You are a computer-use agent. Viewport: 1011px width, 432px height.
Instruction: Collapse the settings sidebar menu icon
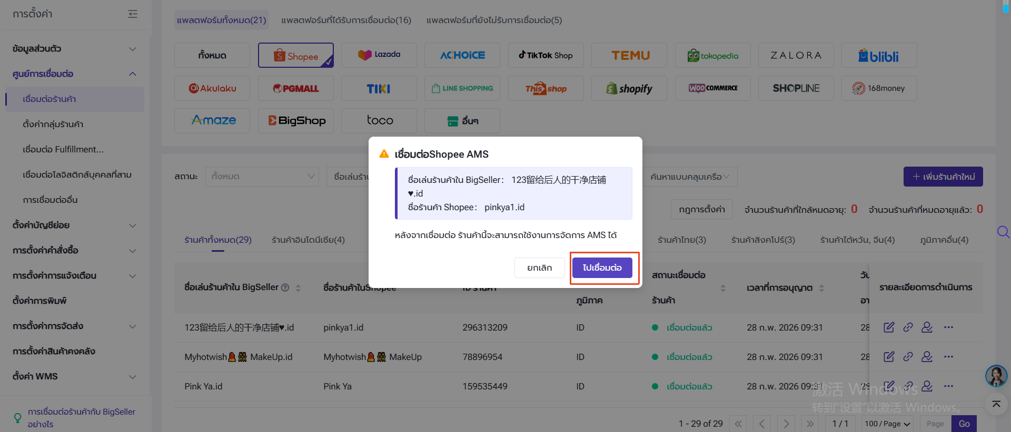click(133, 14)
